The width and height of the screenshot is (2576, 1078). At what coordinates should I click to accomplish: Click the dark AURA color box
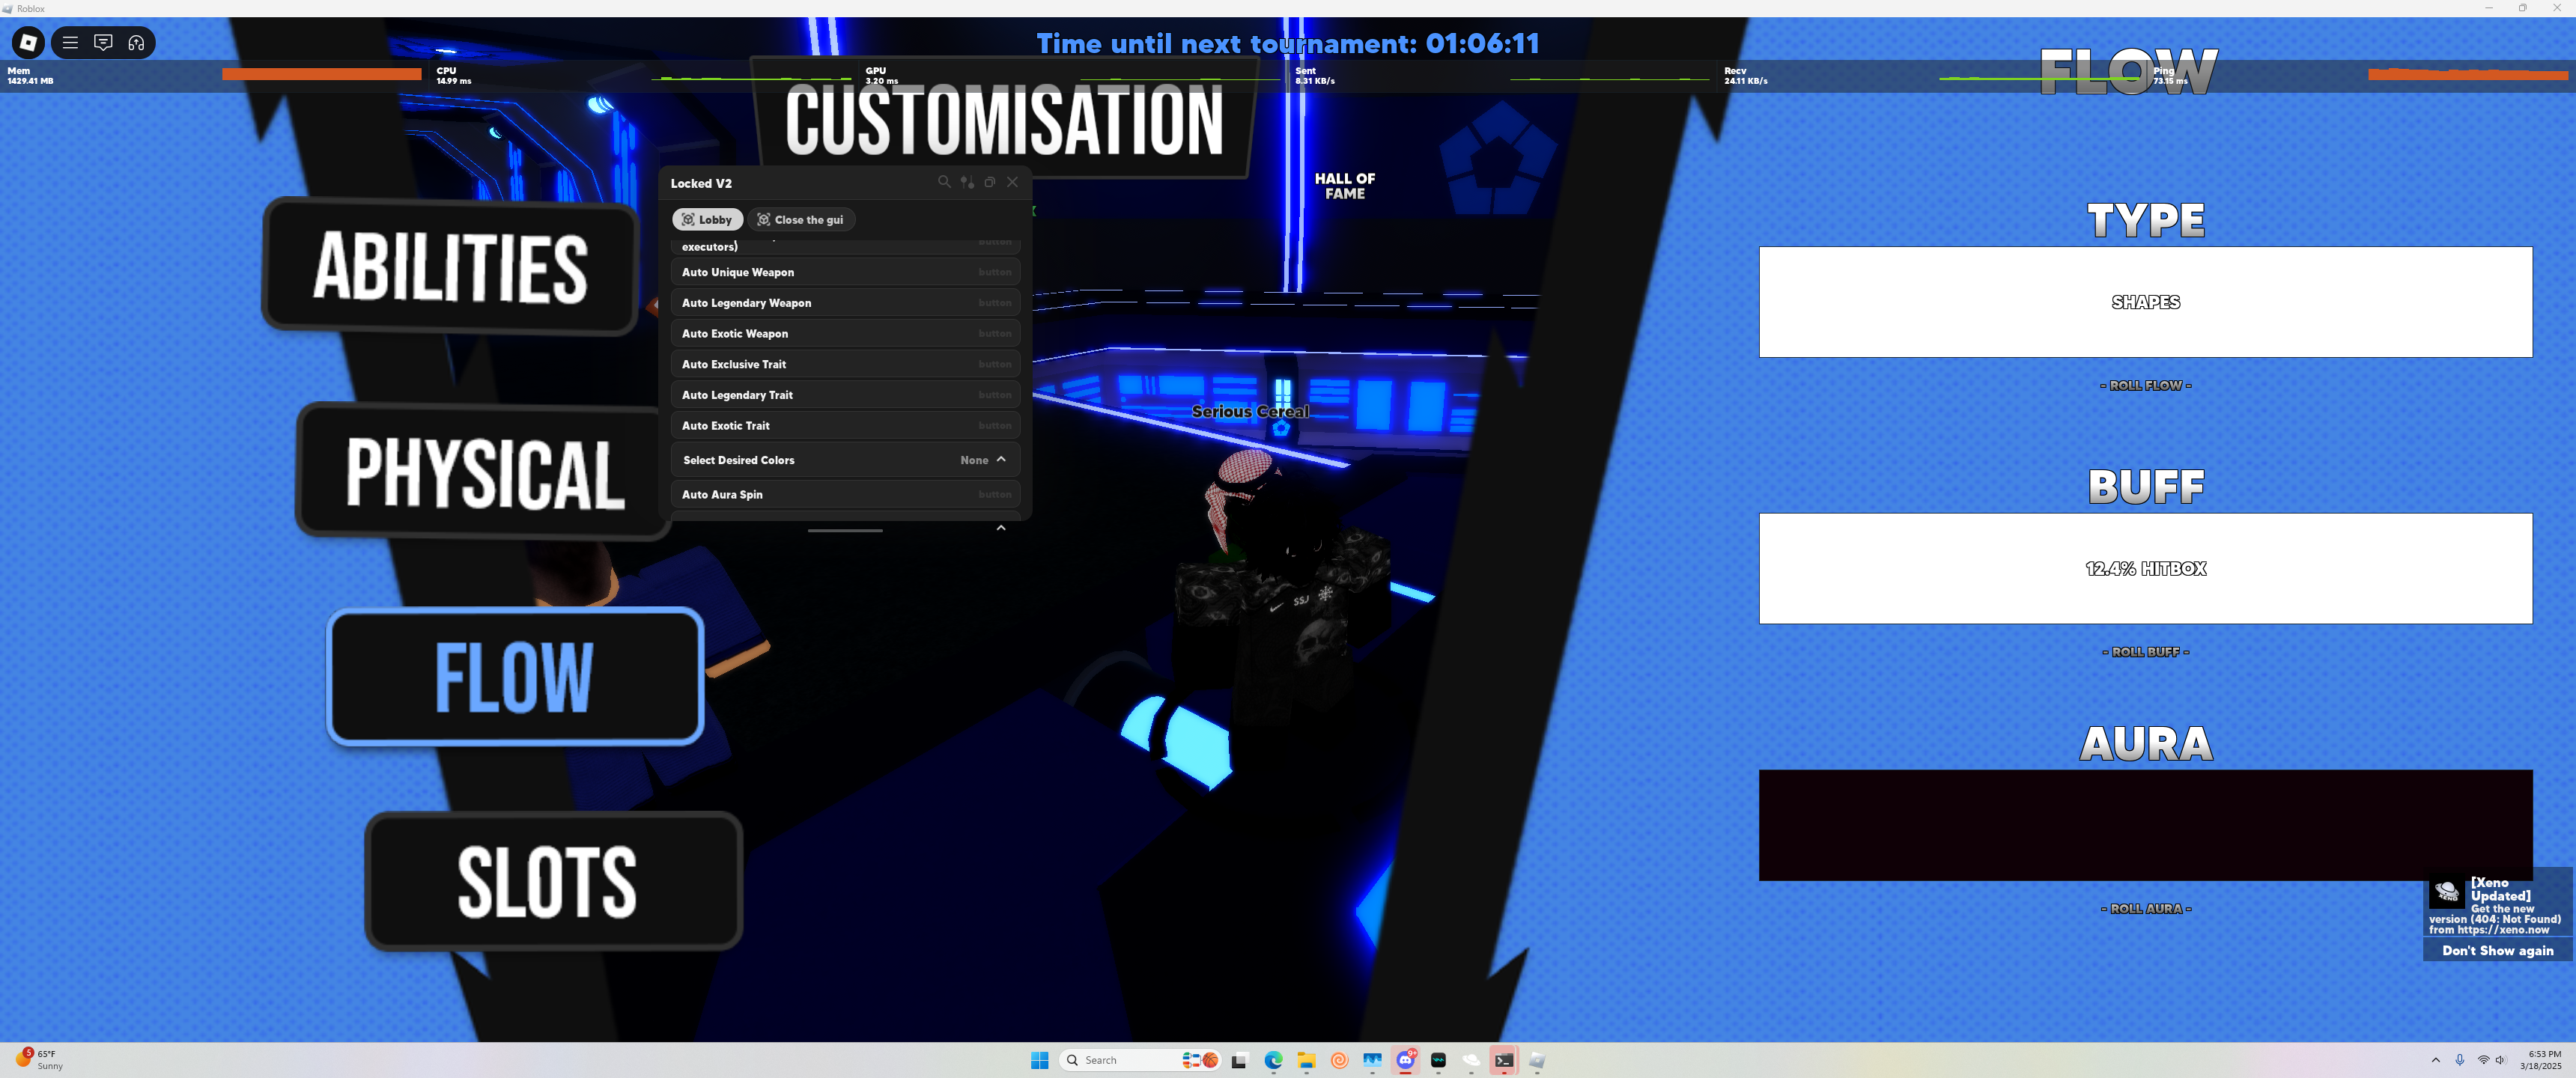tap(2145, 825)
